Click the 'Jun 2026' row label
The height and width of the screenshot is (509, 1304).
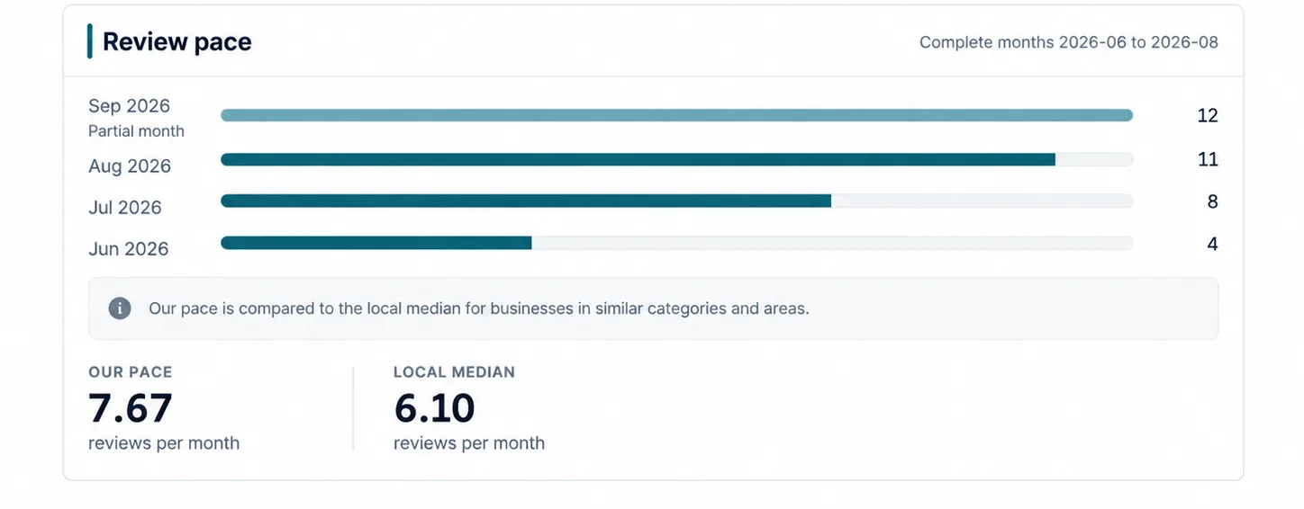point(129,249)
